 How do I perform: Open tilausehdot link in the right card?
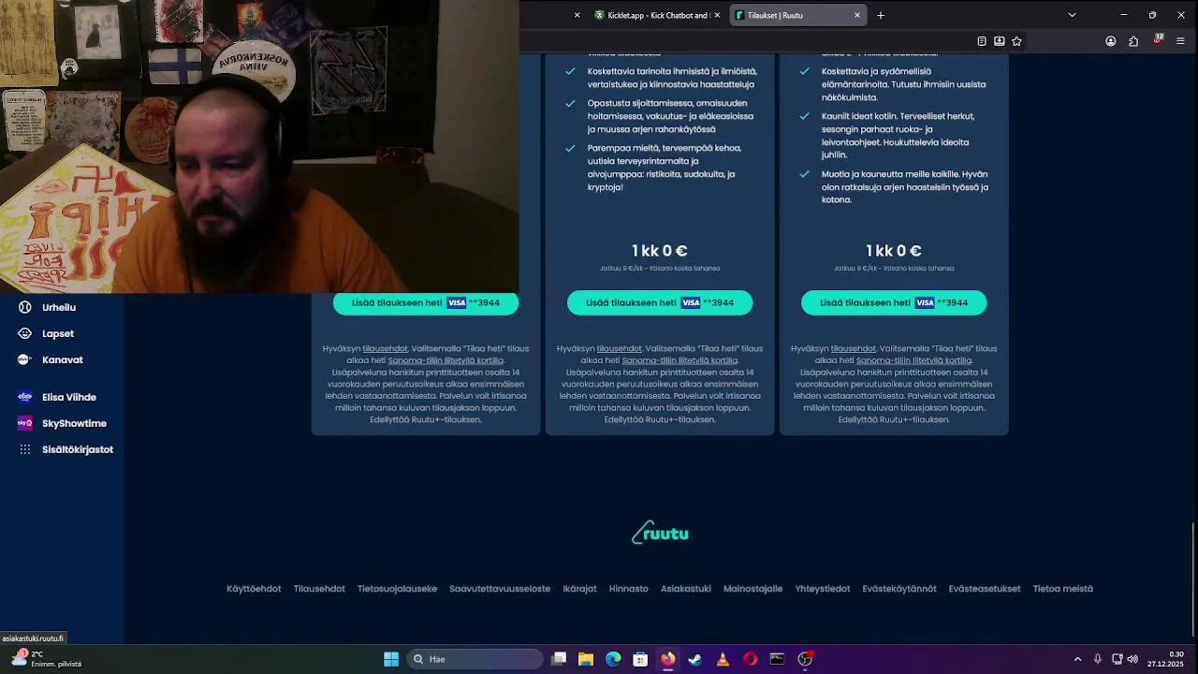[x=853, y=348]
